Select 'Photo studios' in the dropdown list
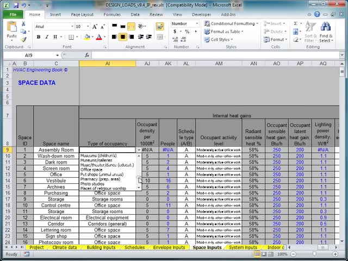 [x=92, y=184]
